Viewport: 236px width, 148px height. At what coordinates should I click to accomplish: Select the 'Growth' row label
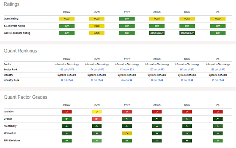point(8,119)
